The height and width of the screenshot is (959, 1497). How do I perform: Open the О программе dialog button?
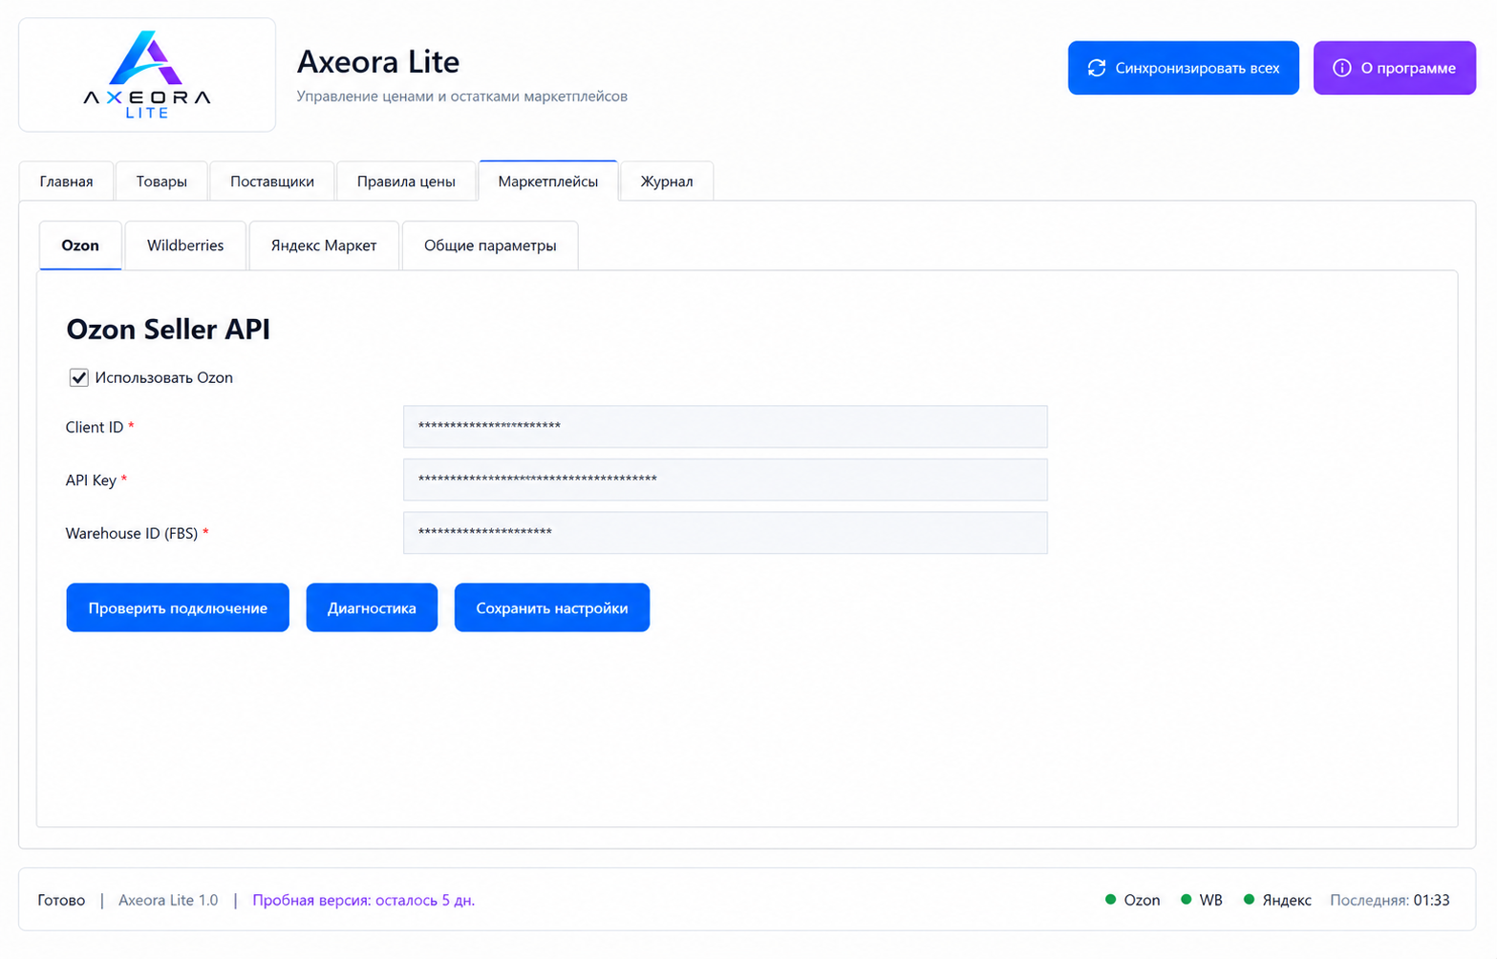[1395, 68]
